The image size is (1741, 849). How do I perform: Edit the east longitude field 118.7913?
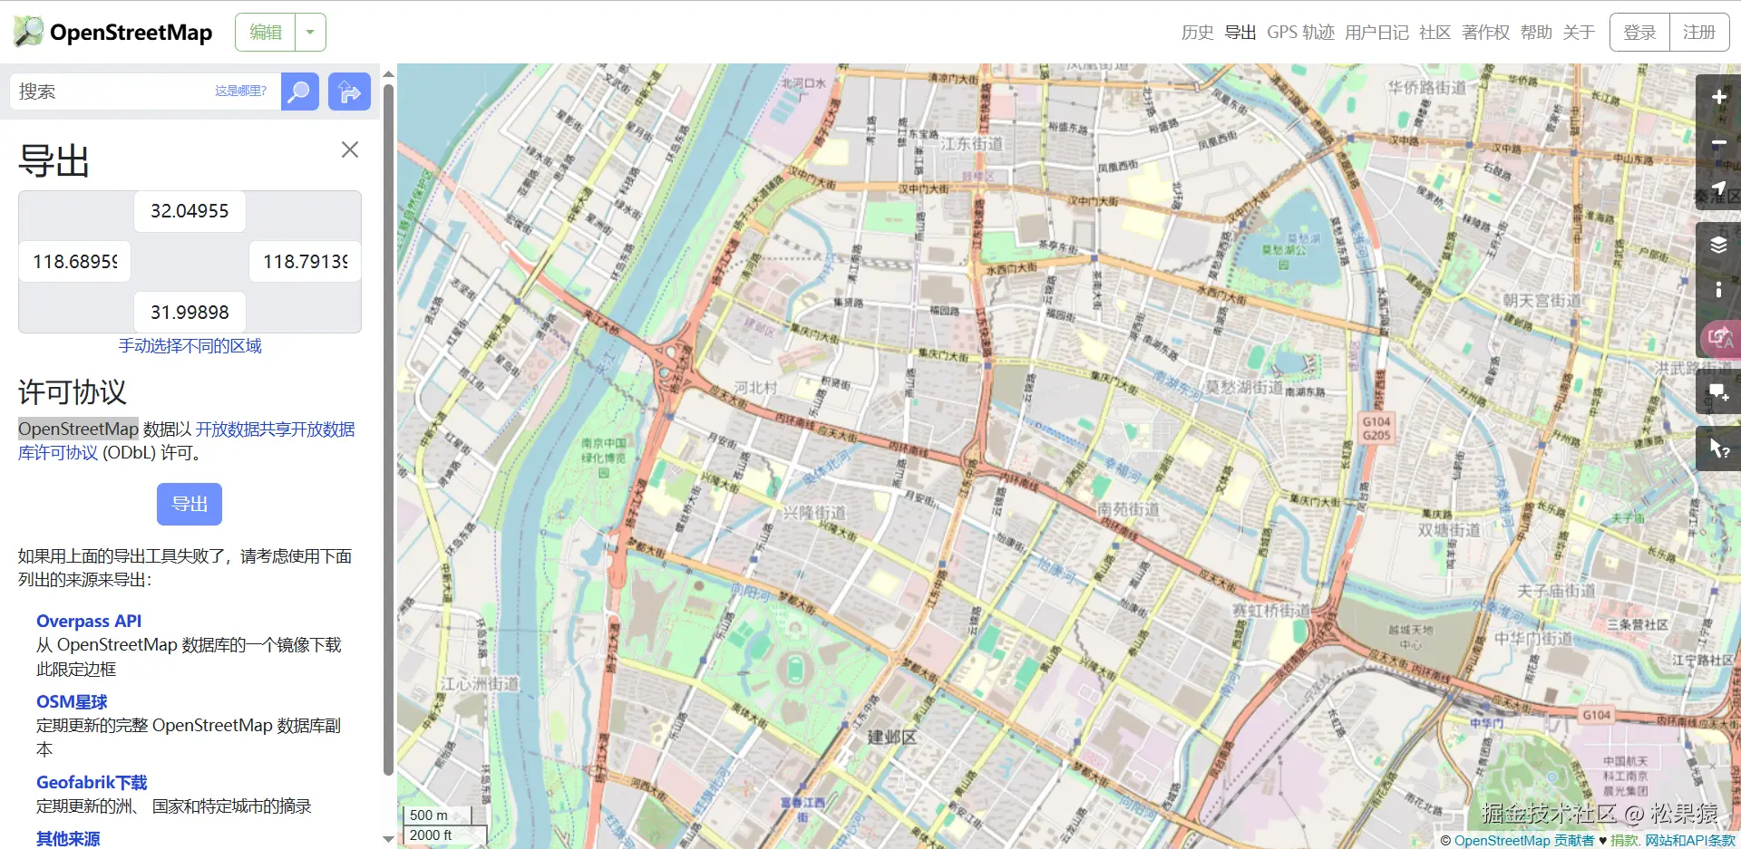306,262
